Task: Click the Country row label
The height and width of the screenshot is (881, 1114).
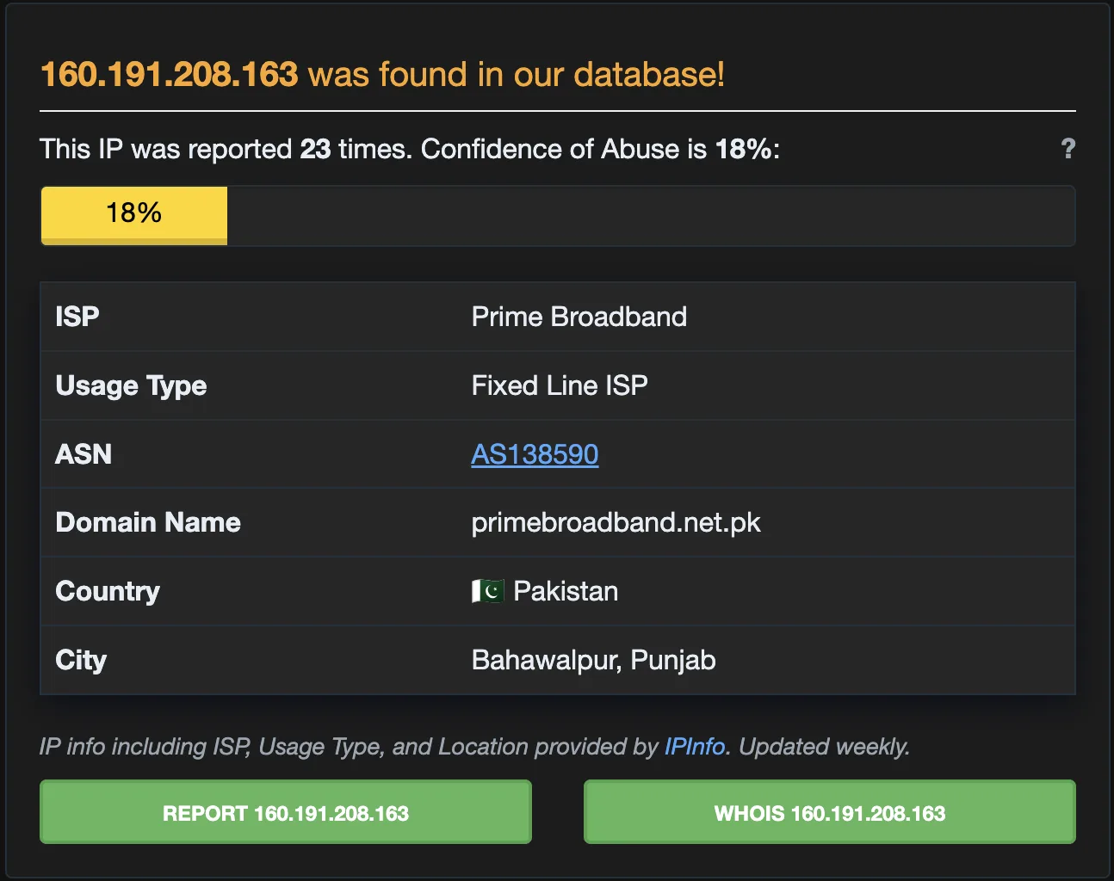Action: 108,591
